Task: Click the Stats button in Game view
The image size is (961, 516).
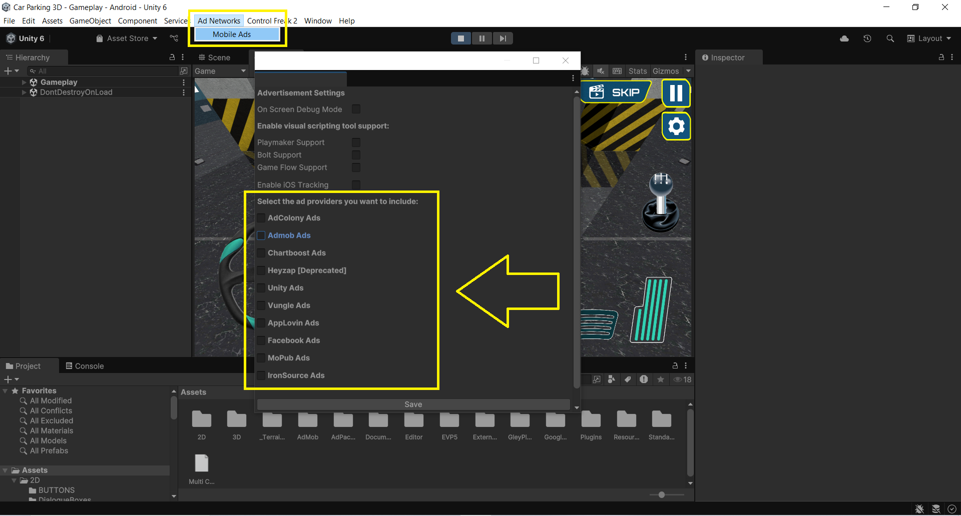Action: point(637,71)
